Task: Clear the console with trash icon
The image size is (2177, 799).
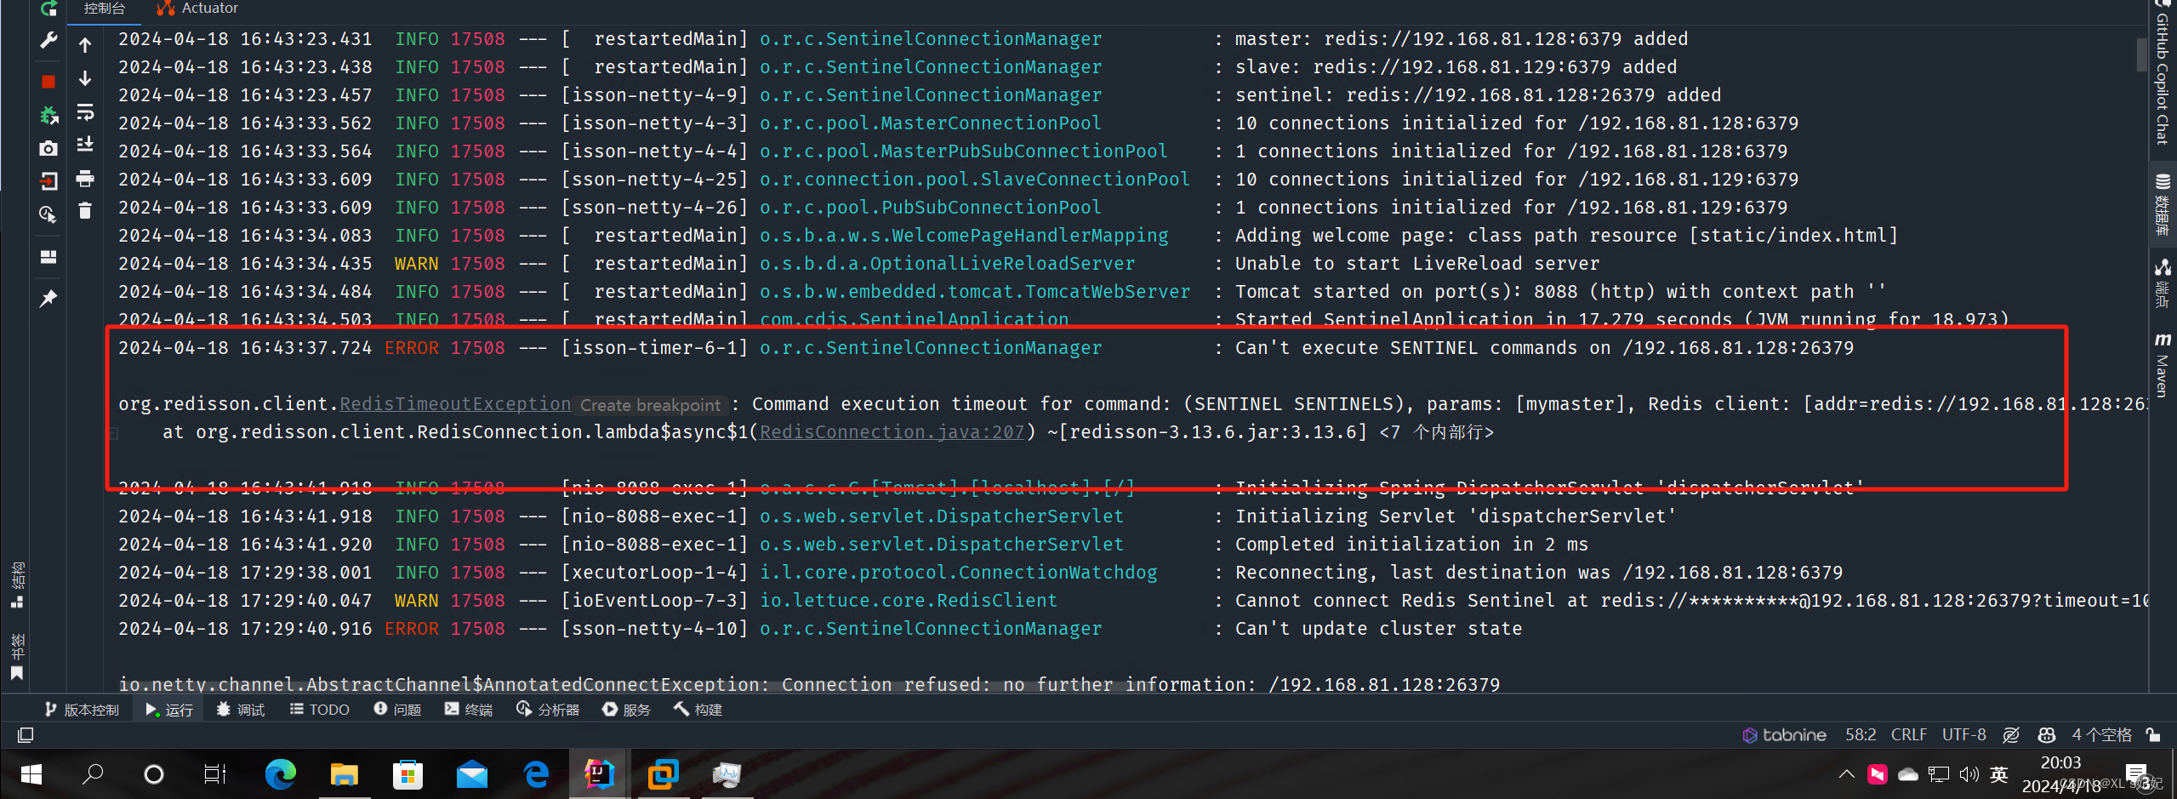Action: click(85, 210)
